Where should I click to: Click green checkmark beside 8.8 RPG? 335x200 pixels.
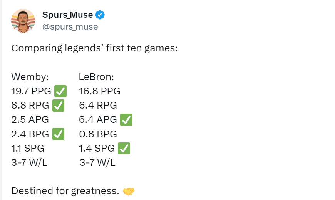pos(58,106)
